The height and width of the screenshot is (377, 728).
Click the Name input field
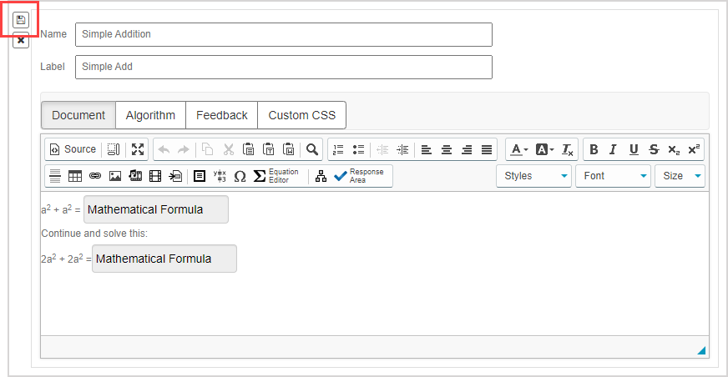click(x=283, y=34)
